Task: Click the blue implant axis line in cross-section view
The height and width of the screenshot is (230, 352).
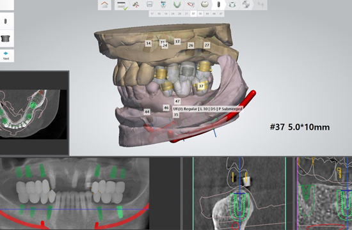Action: tap(239, 193)
